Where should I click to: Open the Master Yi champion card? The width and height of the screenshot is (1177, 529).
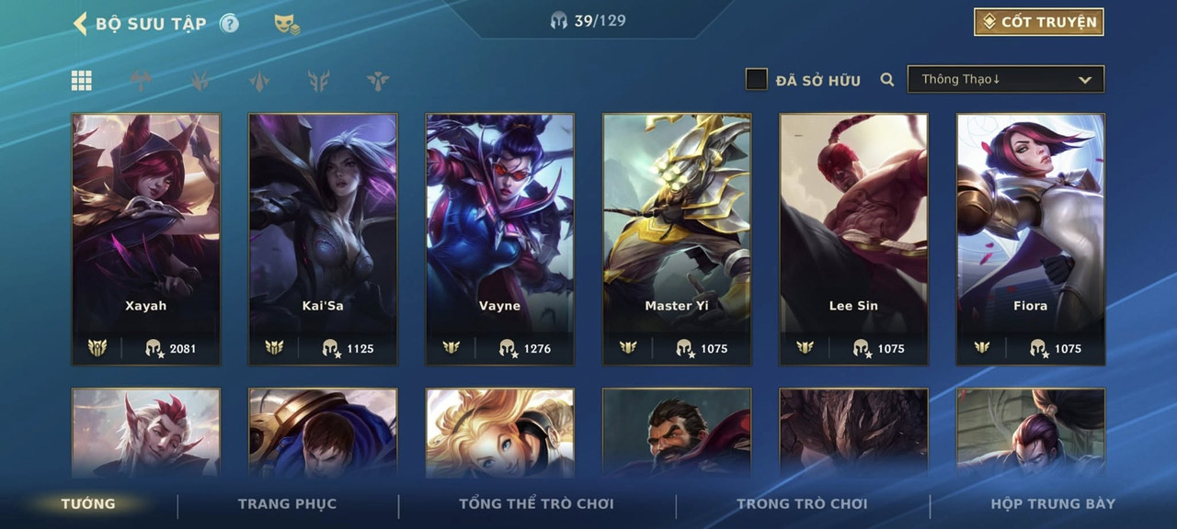(x=677, y=239)
